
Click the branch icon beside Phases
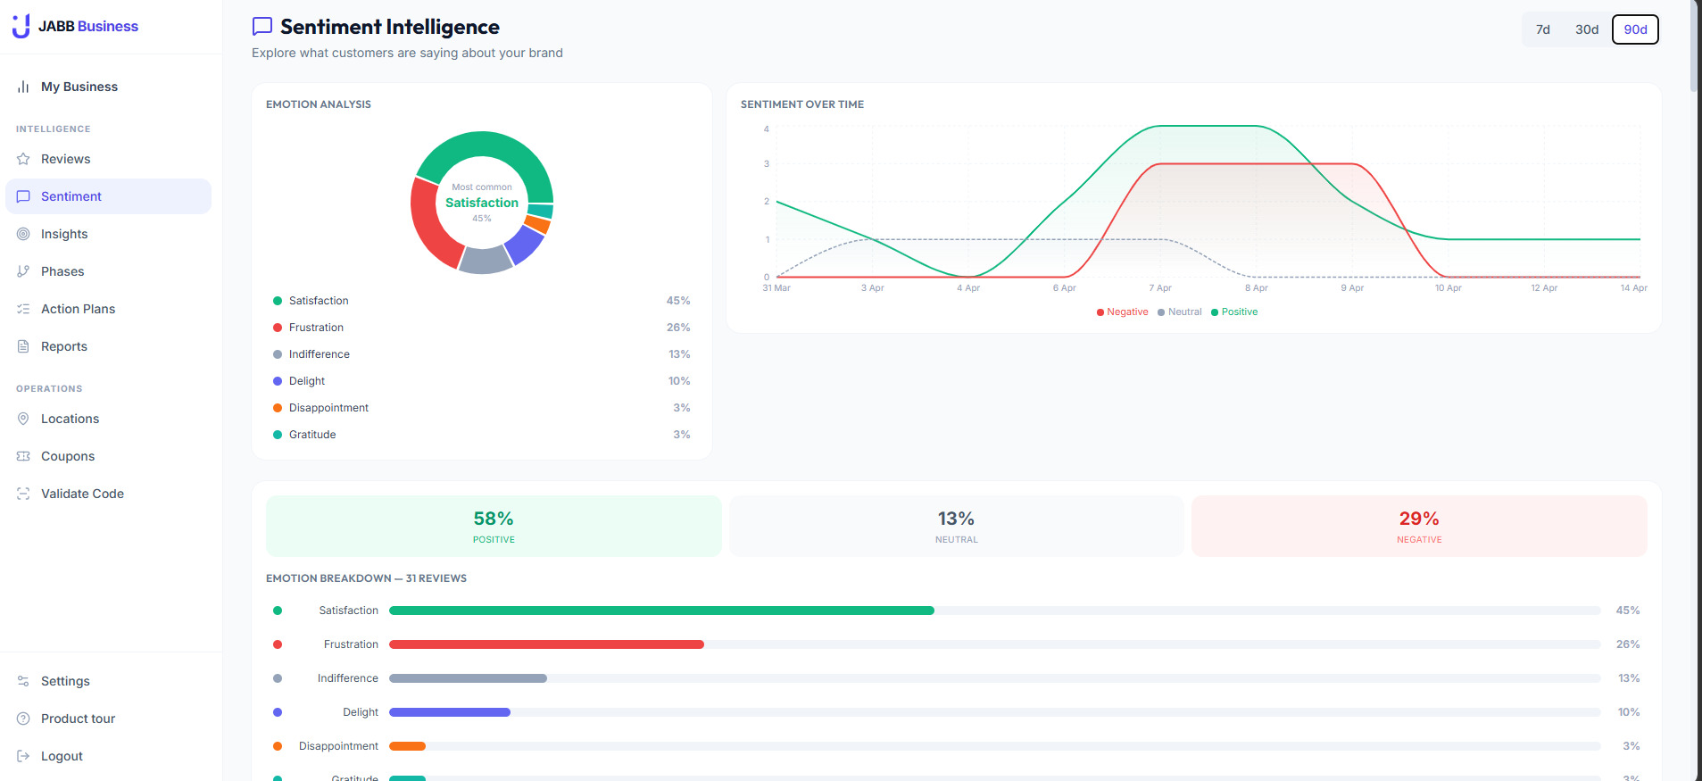tap(23, 271)
